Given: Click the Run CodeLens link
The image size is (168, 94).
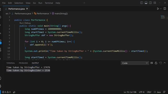Looking at the screenshot, I should click(x=21, y=23).
